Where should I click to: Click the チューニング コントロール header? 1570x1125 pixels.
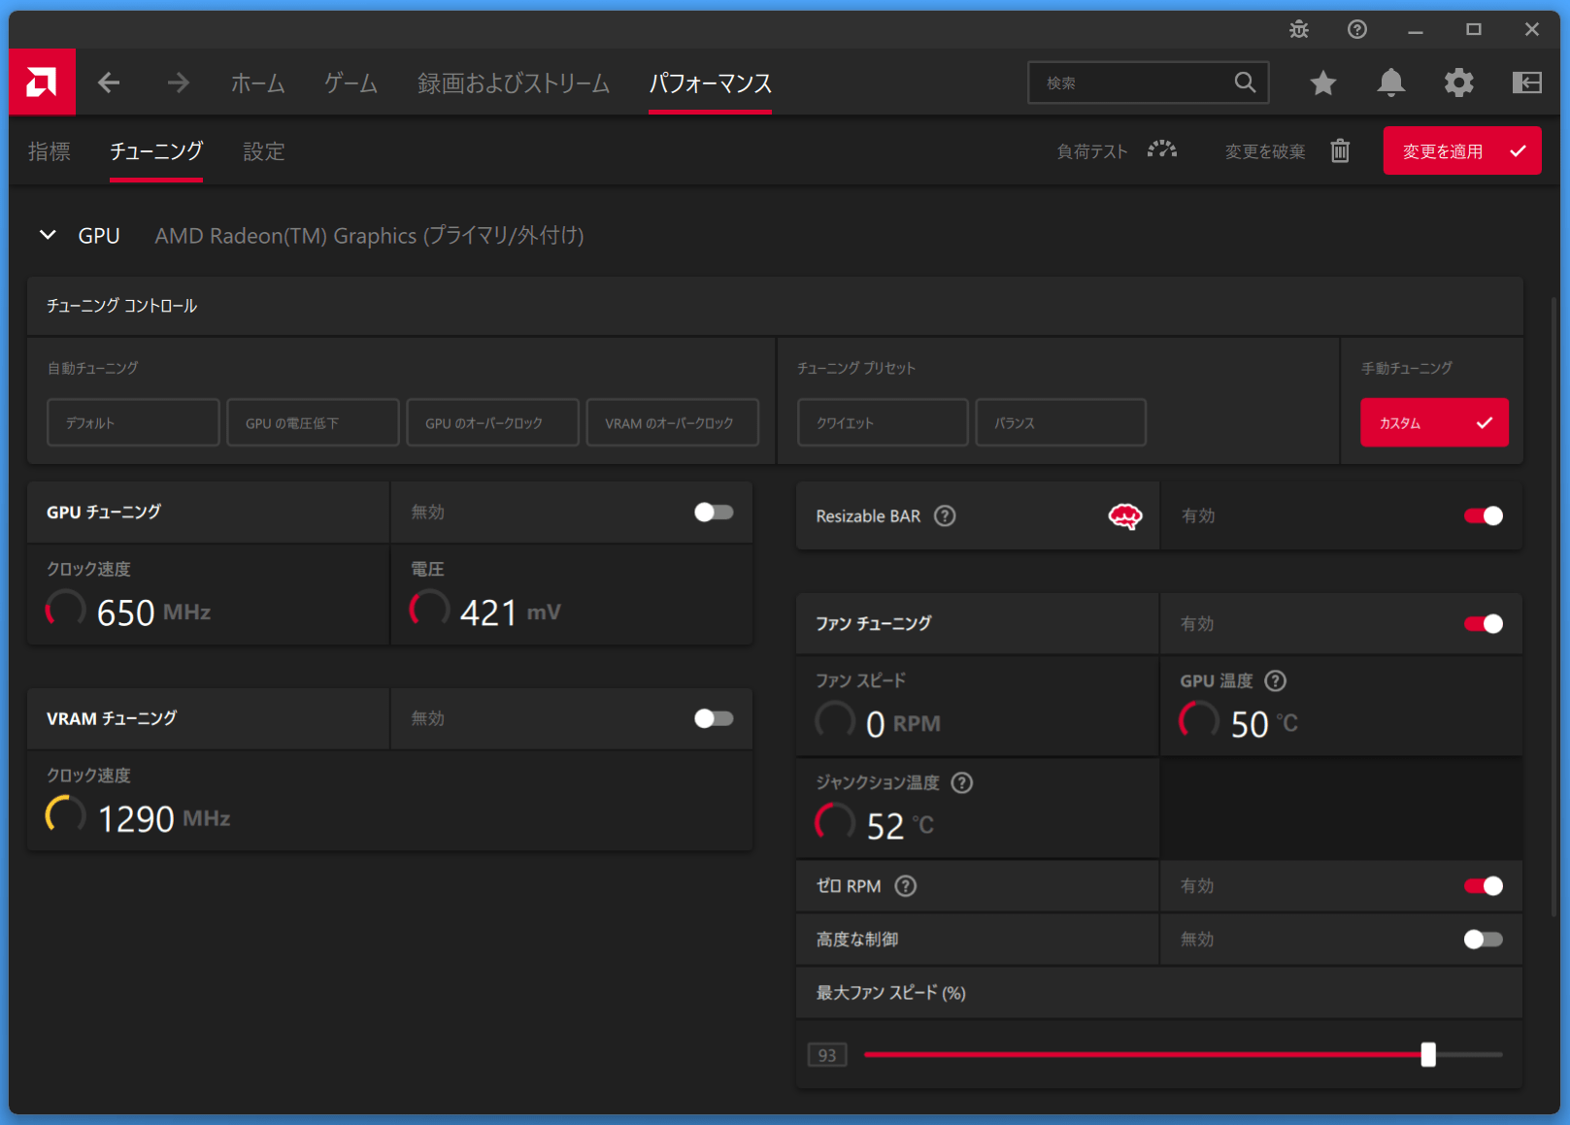(121, 306)
